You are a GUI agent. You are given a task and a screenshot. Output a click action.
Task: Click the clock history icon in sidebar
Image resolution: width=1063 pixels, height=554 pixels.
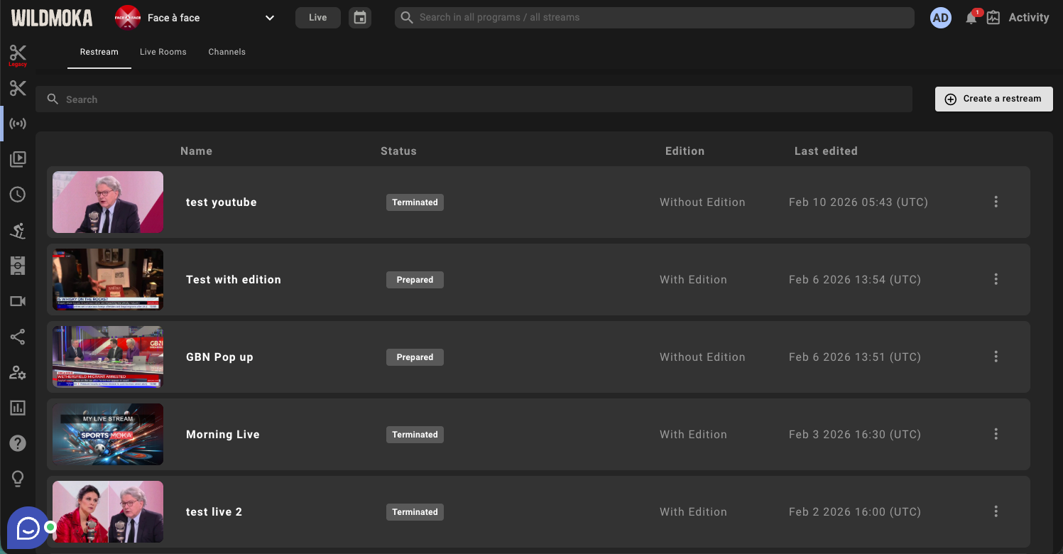coord(18,195)
